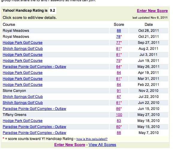Screen dimensions: 186x152
Task: Open Shiloh Springs Golf Club for Aug 2, 2011
Action: (x=22, y=49)
